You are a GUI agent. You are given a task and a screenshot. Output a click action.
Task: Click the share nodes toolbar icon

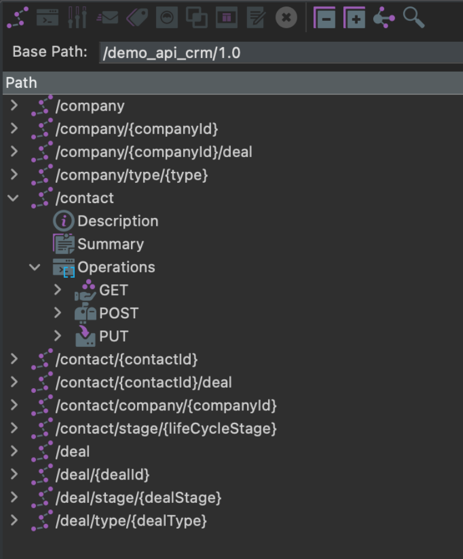(x=383, y=18)
